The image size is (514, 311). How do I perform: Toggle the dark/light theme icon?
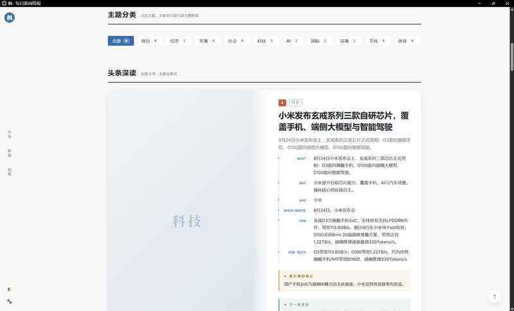[x=10, y=289]
